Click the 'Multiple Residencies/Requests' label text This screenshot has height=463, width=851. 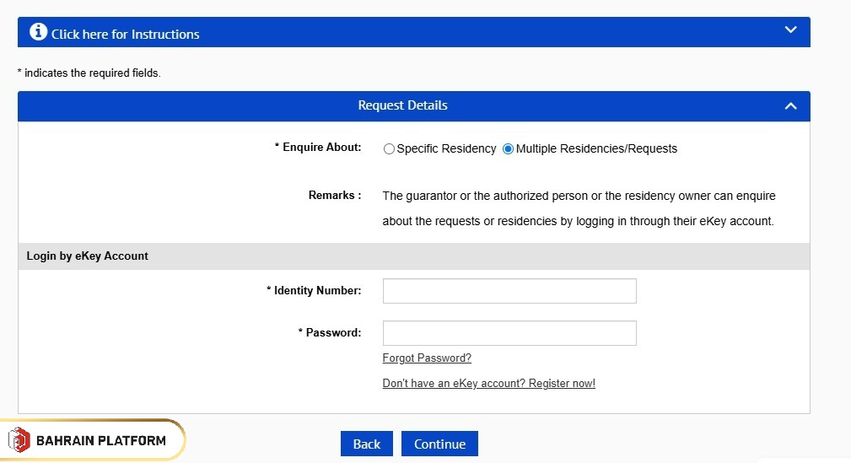596,148
